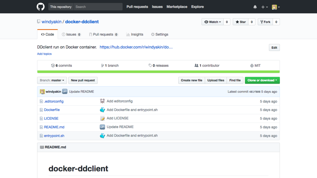The height and width of the screenshot is (178, 317).
Task: Click the branch icon beside 1 branch
Action: pyautogui.click(x=102, y=66)
